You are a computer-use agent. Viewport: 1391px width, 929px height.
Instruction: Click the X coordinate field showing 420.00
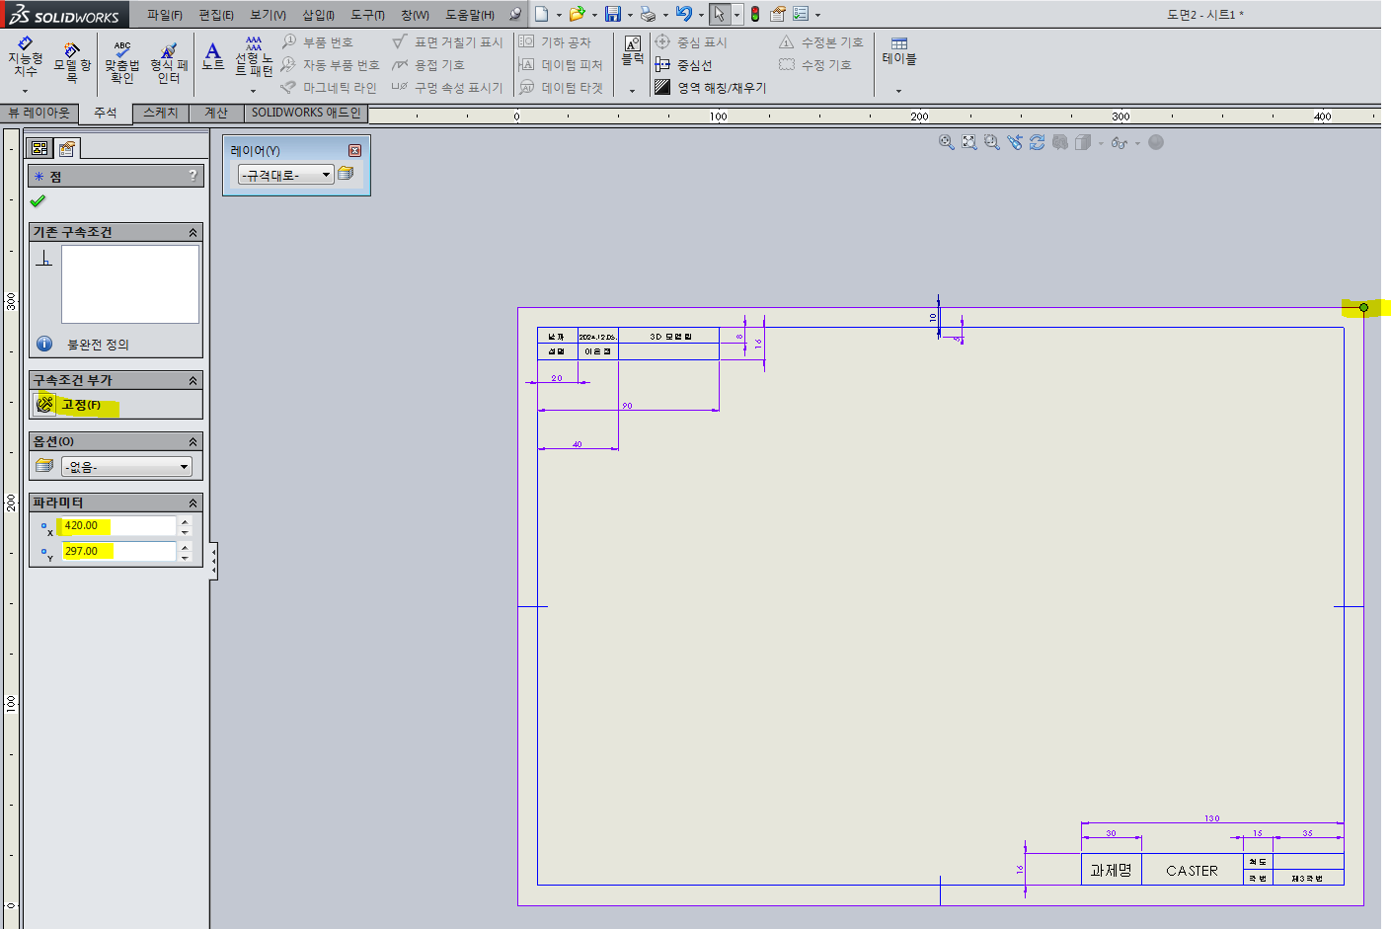point(118,525)
